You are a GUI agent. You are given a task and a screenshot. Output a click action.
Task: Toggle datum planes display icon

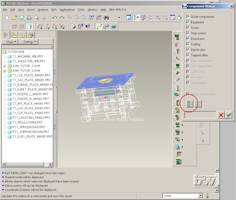tap(40, 27)
